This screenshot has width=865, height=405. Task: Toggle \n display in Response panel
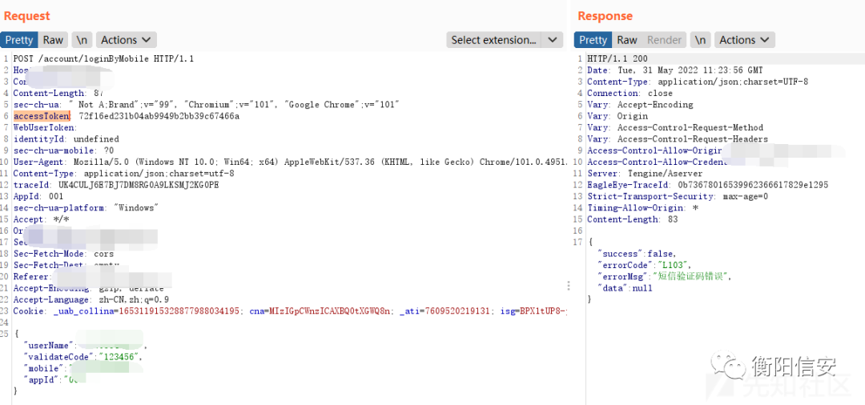click(x=700, y=40)
